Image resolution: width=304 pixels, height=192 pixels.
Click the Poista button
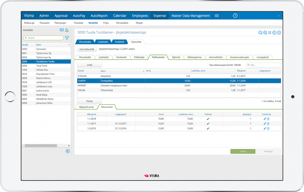pos(89,101)
